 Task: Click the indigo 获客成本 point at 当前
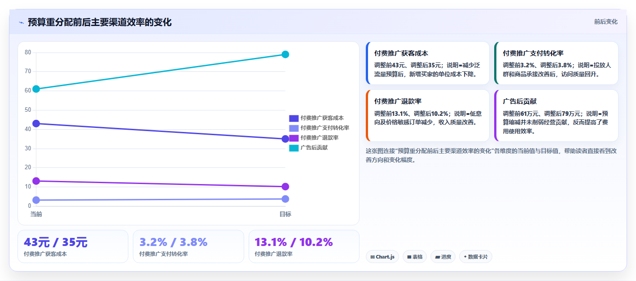coord(36,123)
